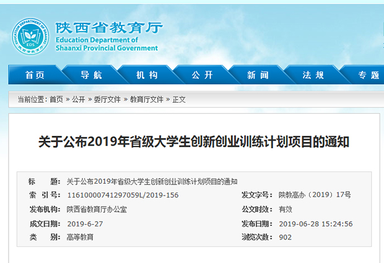Go to 委厅文件 in the breadcrumb
This screenshot has width=384, height=263.
[x=107, y=100]
